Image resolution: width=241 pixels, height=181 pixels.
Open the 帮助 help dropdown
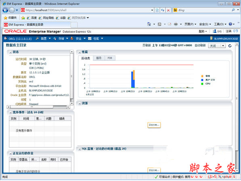click(x=203, y=31)
